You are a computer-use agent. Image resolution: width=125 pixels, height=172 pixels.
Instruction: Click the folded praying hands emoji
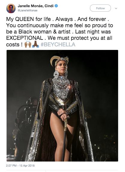[x=35, y=44]
